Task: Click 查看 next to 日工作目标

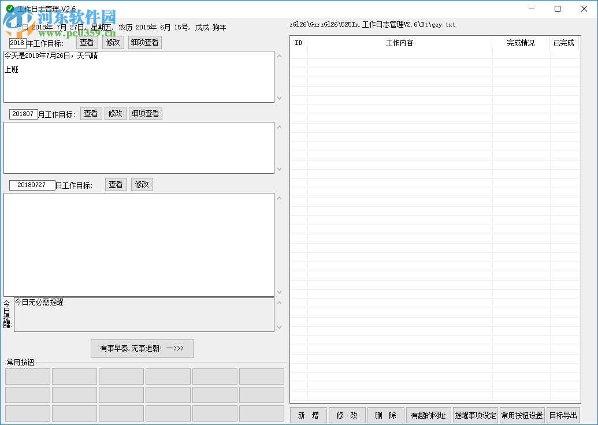Action: [x=115, y=184]
